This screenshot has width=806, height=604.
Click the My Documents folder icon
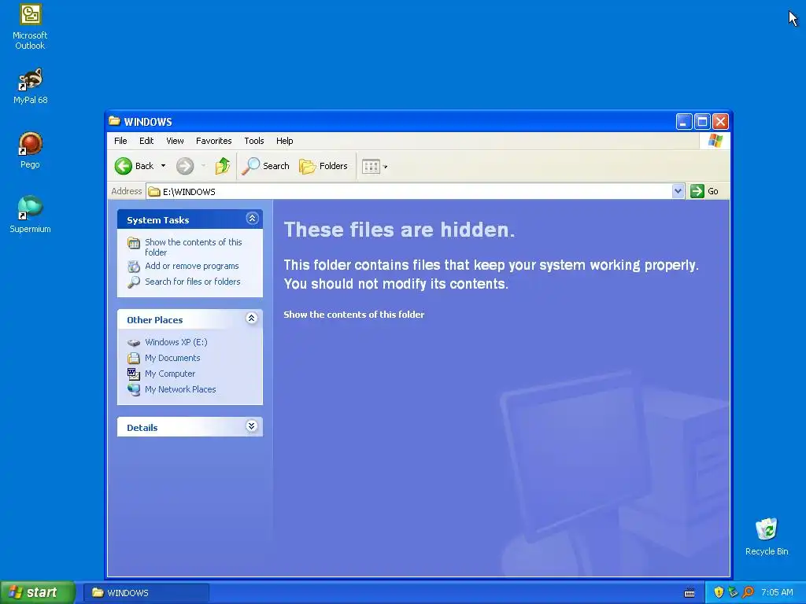click(134, 358)
